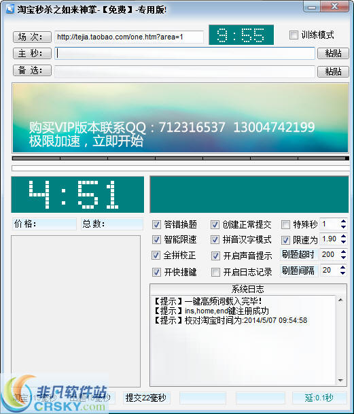This screenshot has width=354, height=414.
Task: Click the 主秒 button
Action: point(32,53)
